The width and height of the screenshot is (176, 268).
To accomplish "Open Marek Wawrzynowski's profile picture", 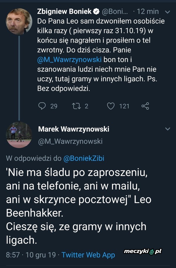I will click(x=19, y=135).
